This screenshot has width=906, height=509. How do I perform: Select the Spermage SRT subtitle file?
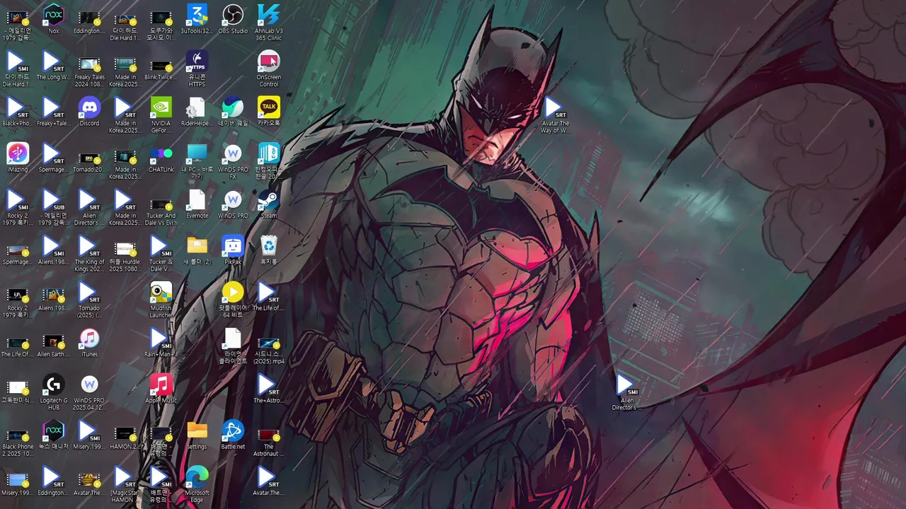pyautogui.click(x=54, y=158)
